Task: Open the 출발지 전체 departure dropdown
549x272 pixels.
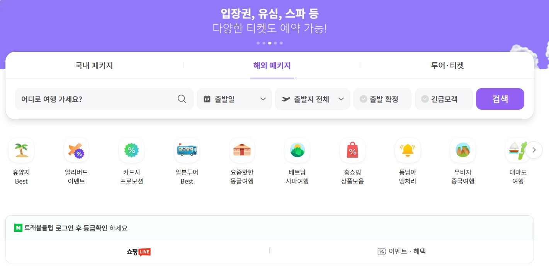Action: tap(312, 99)
